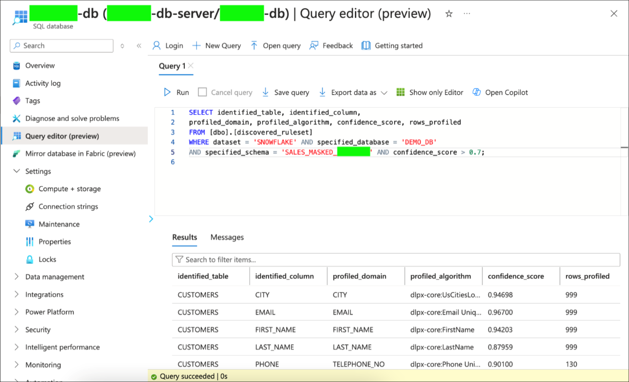The height and width of the screenshot is (382, 629).
Task: Click the Cancel query square box
Action: click(202, 92)
